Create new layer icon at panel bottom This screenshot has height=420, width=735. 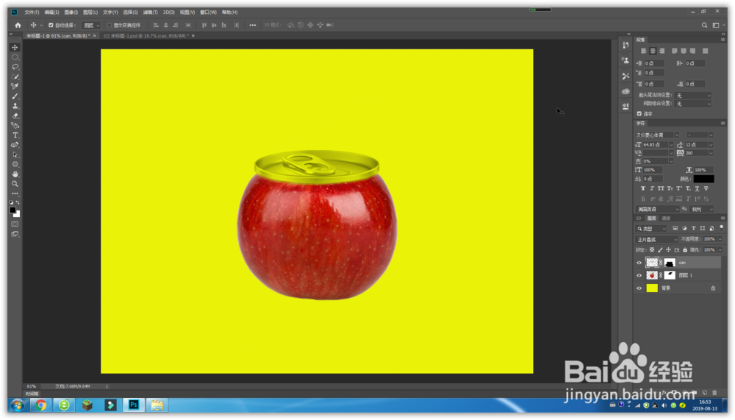[x=705, y=393]
